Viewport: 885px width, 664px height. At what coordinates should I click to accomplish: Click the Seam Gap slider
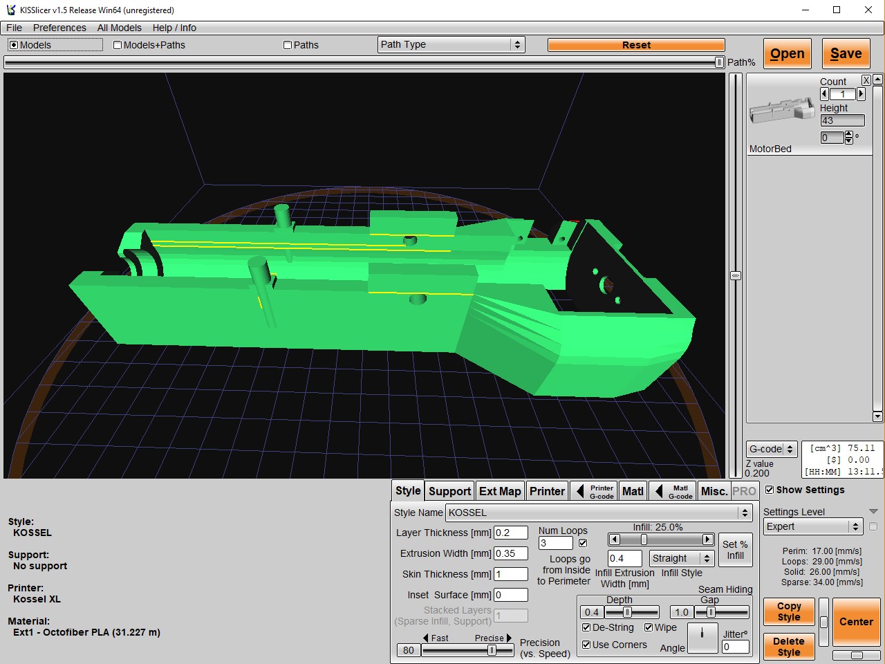722,612
